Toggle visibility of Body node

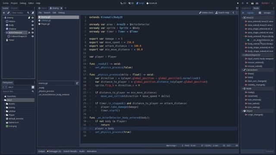(x=33, y=25)
